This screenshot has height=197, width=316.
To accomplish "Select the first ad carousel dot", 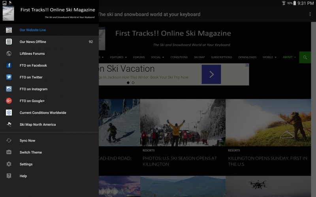I will click(128, 83).
